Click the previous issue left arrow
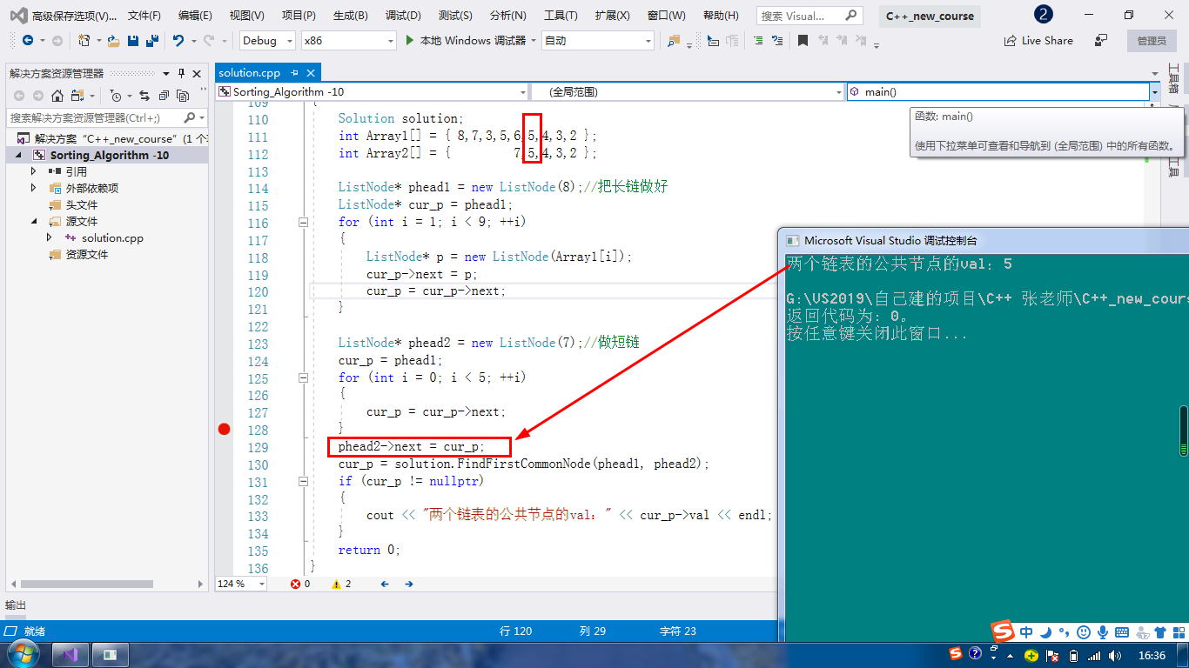 (384, 584)
